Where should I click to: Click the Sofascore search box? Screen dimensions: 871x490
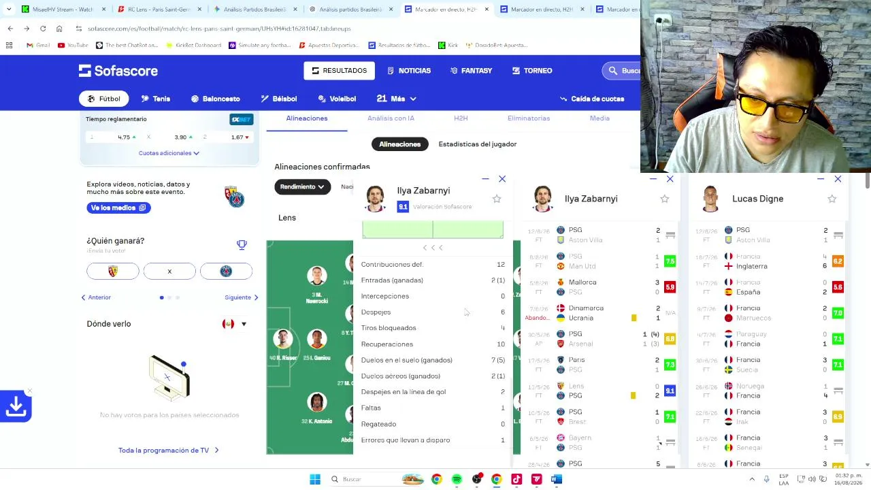[621, 71]
